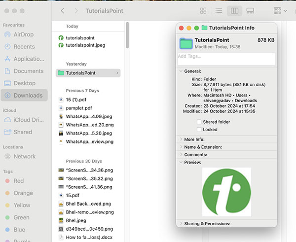
Task: Click the Add Tags input field
Action: (x=226, y=59)
